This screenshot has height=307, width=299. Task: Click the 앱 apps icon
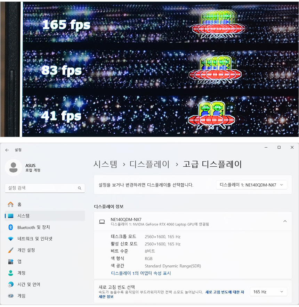click(x=10, y=262)
